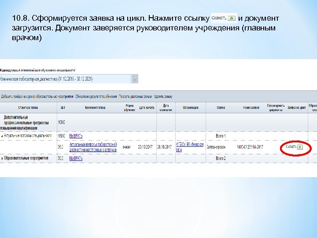317x238 pixels.
Task: Click 'Показать удаленные заявки' toolbar item
Action: [136, 97]
